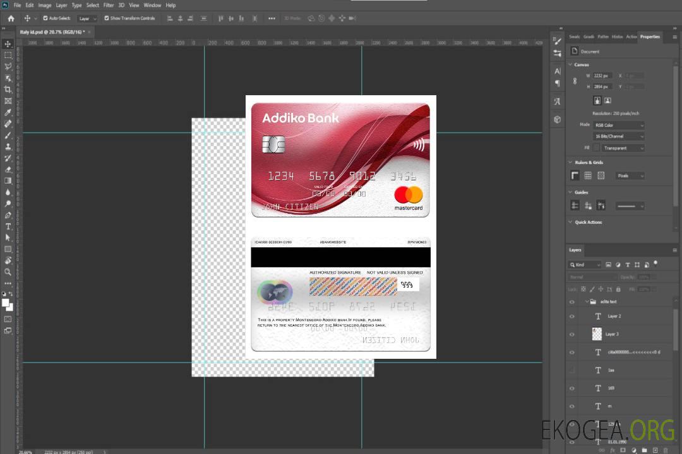Open the Kind layer filter dropdown

coord(585,265)
